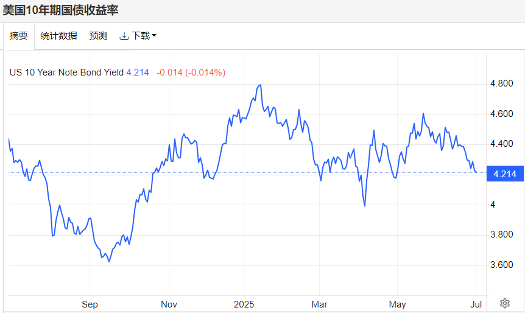Open the 统计数据 tab

click(x=58, y=35)
